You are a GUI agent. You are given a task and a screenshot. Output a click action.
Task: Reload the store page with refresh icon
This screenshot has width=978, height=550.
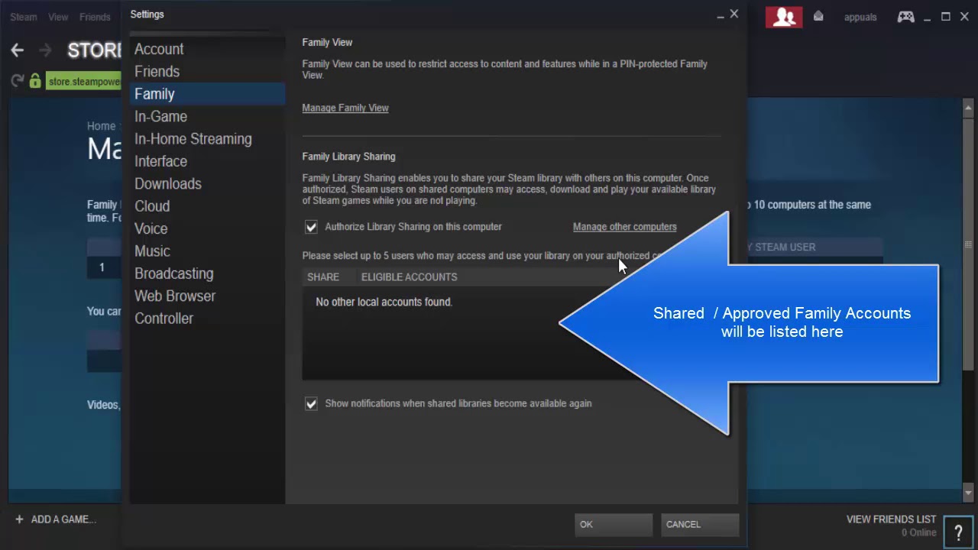point(18,81)
